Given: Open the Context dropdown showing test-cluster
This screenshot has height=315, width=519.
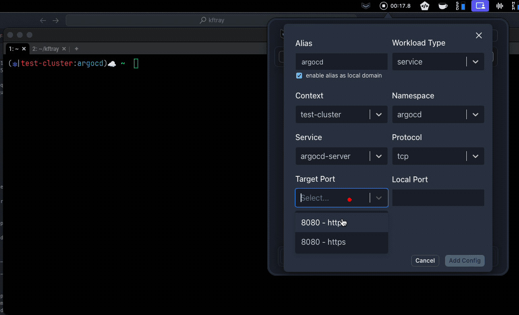Looking at the screenshot, I should 341,114.
